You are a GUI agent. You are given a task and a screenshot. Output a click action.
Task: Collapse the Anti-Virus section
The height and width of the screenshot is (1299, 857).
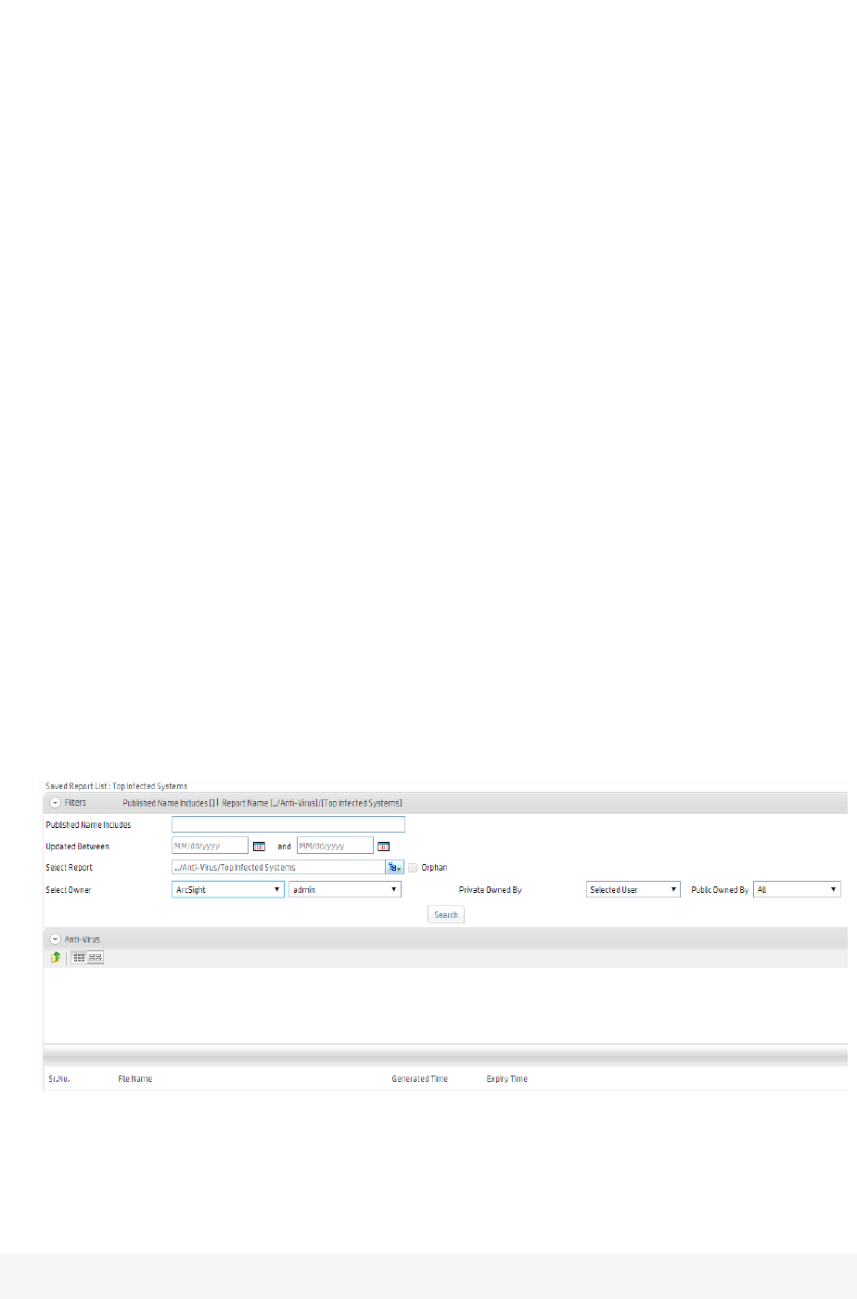pos(55,939)
